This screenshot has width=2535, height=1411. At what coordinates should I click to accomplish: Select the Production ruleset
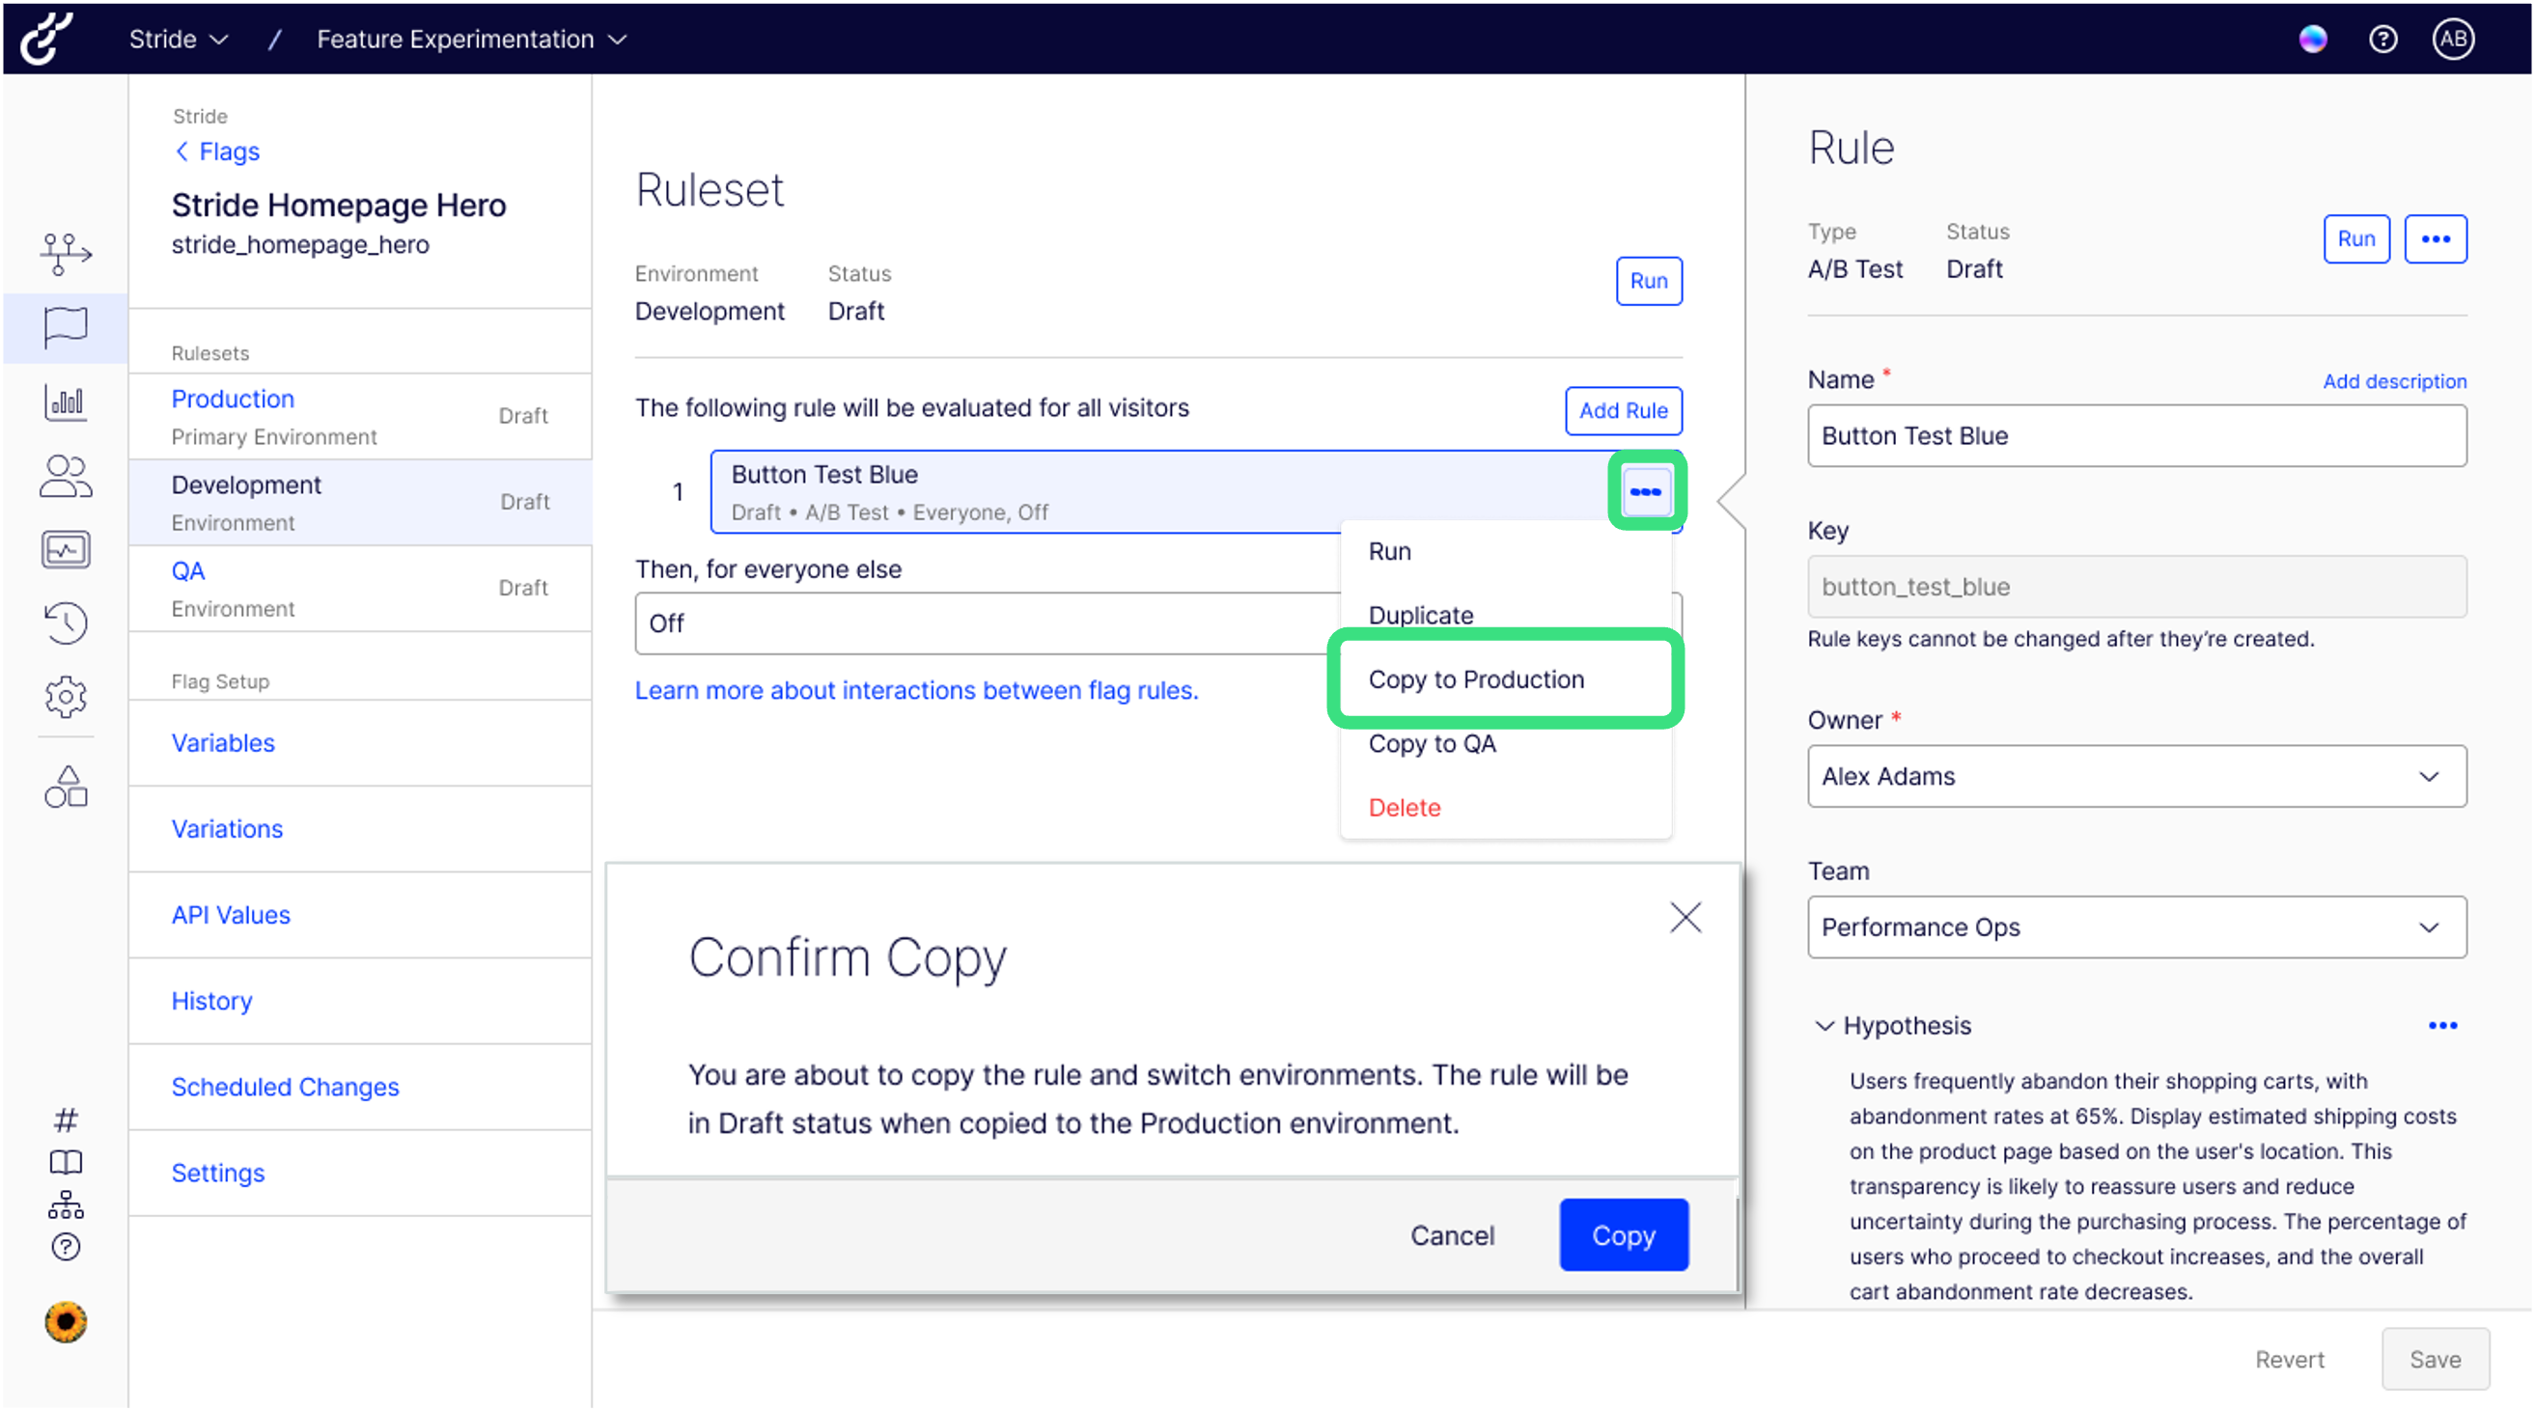(x=360, y=416)
